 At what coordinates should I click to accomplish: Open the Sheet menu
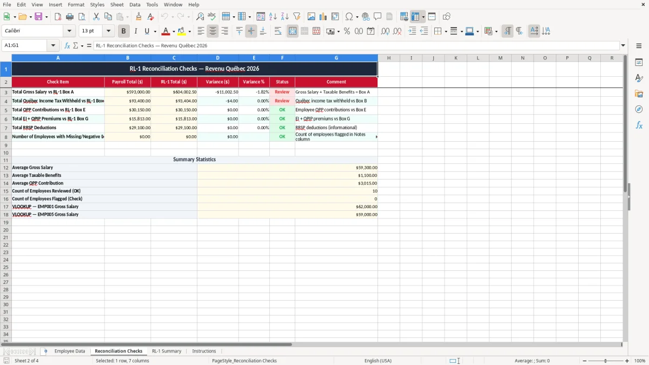tap(117, 4)
